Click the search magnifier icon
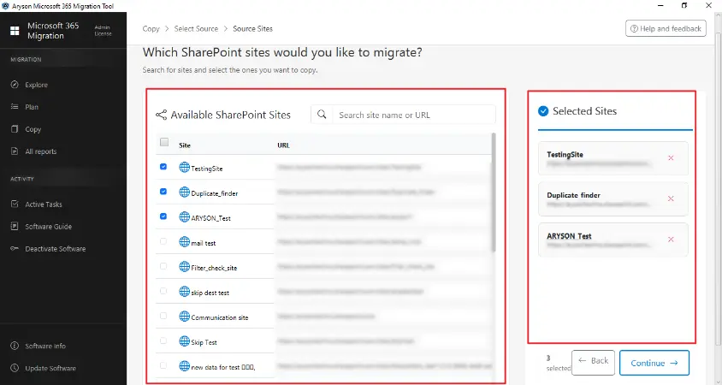The image size is (722, 385). pyautogui.click(x=322, y=115)
